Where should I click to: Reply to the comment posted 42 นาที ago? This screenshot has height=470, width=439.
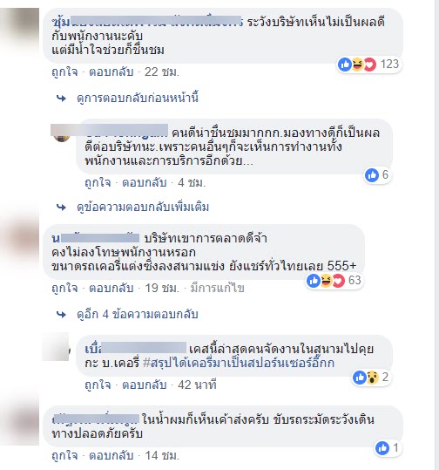pos(145,385)
